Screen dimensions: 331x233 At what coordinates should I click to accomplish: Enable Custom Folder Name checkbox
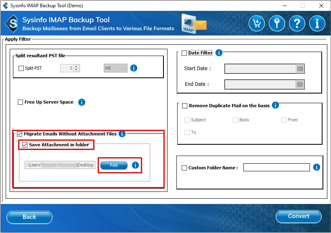pyautogui.click(x=184, y=168)
